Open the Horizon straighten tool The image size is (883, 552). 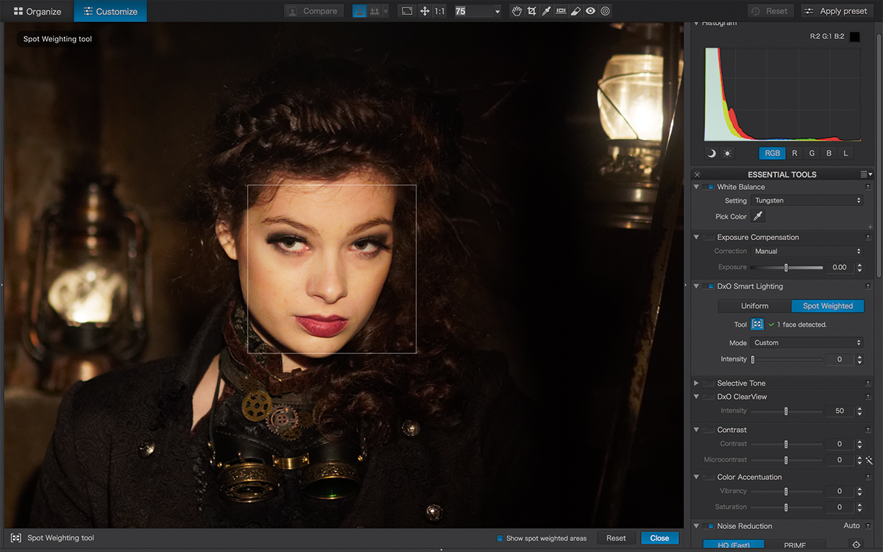click(561, 11)
